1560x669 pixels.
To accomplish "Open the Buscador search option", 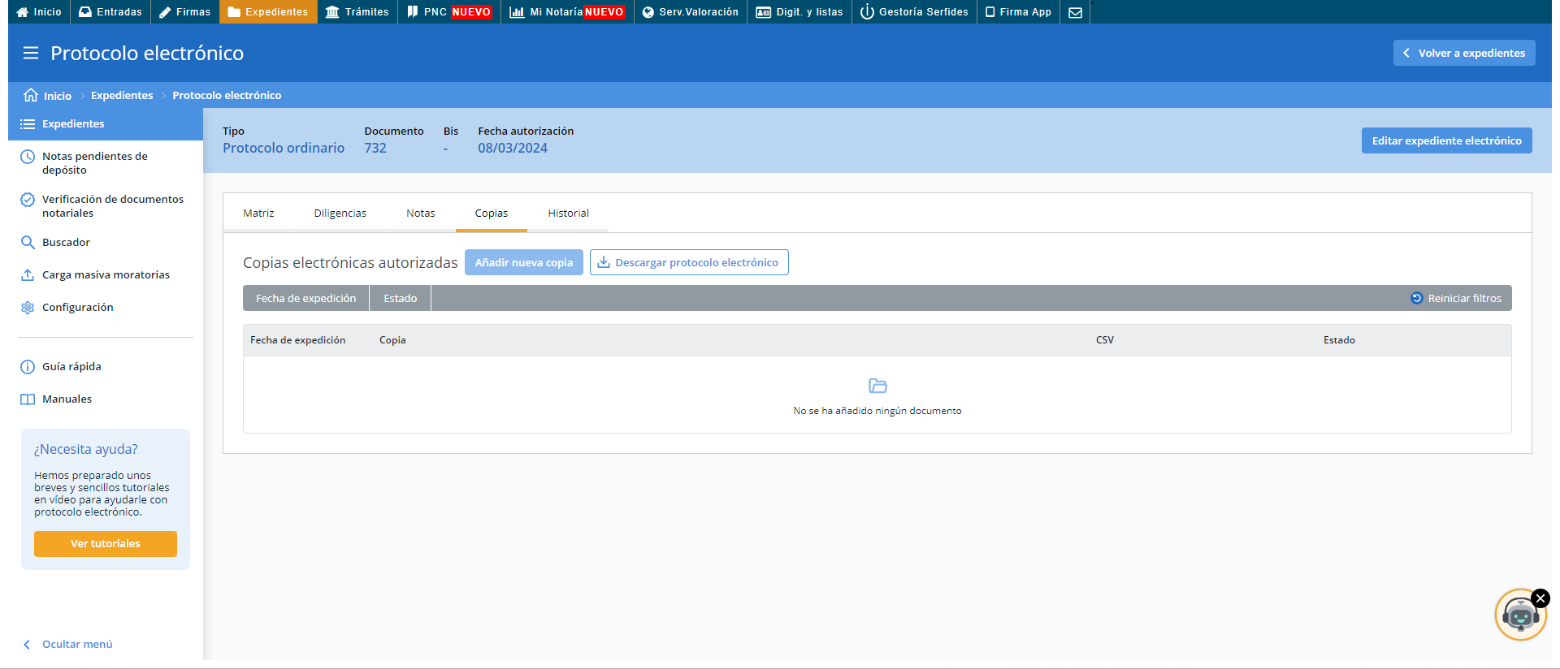I will coord(66,243).
